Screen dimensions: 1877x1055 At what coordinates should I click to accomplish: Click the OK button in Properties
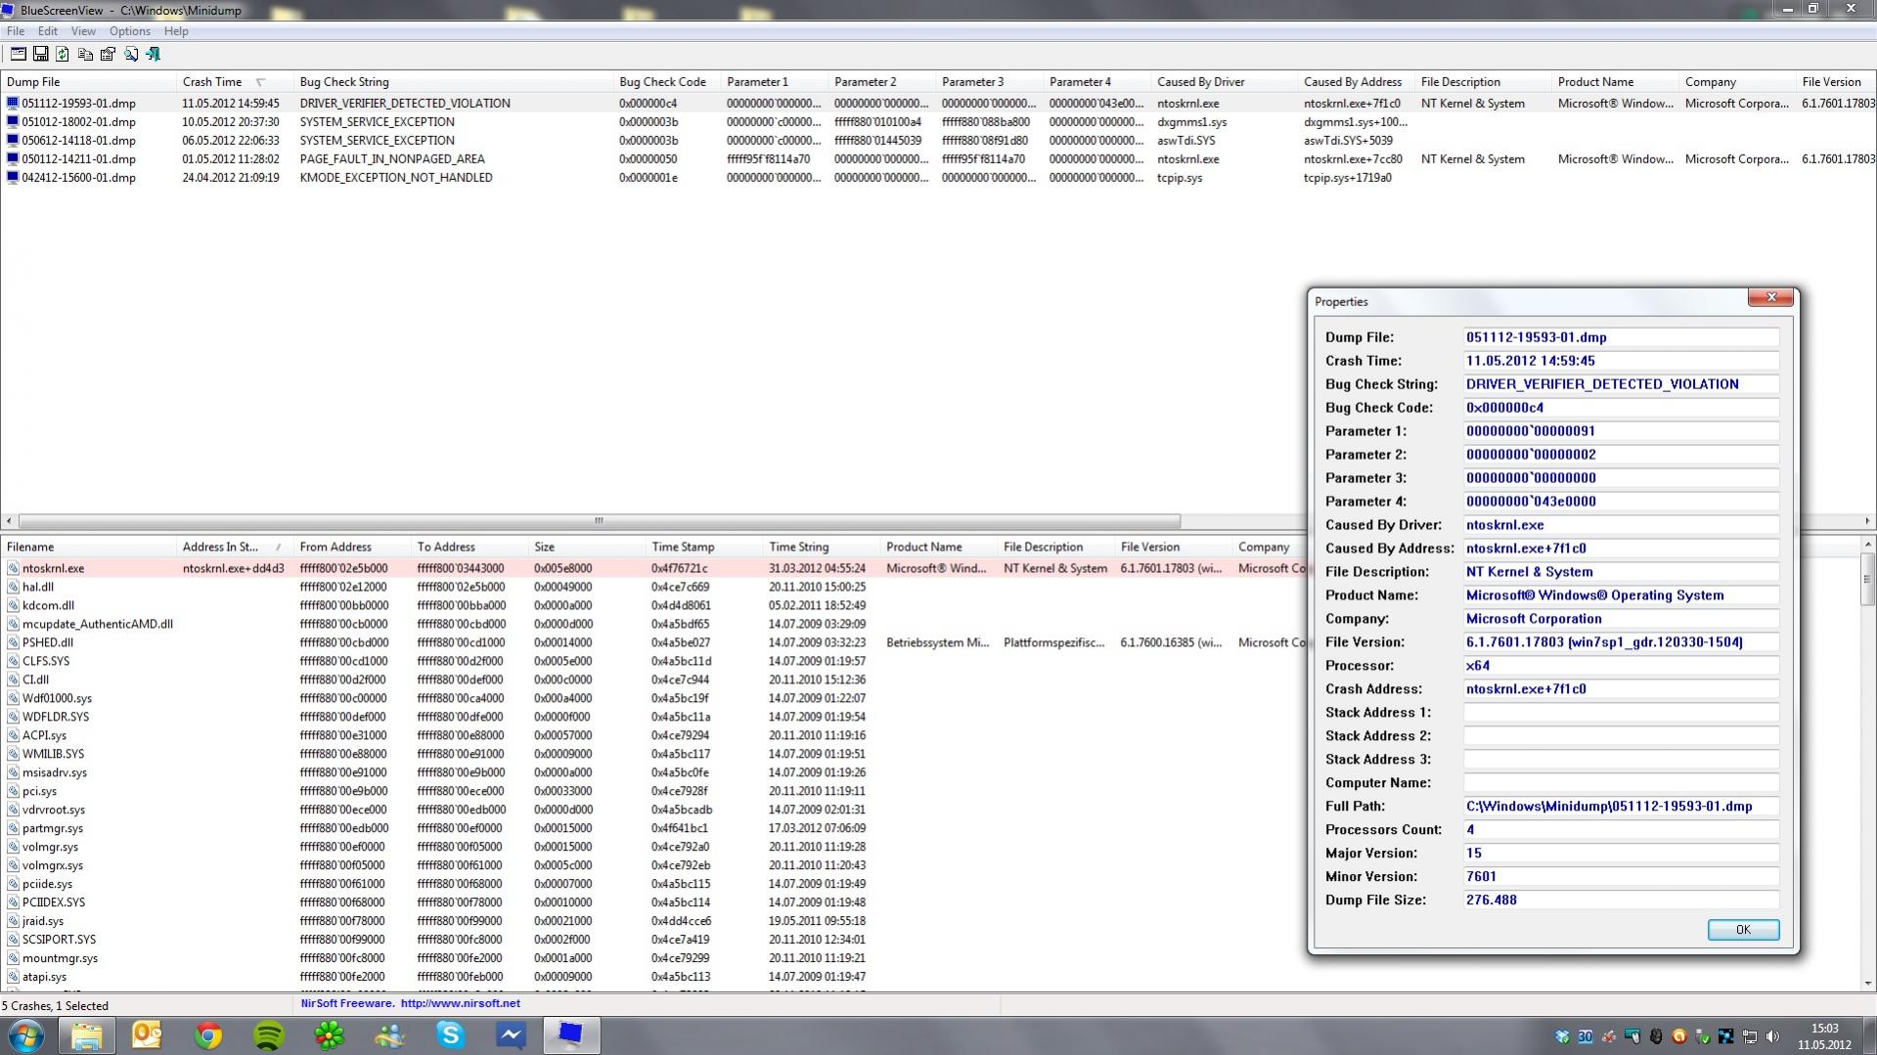point(1743,930)
